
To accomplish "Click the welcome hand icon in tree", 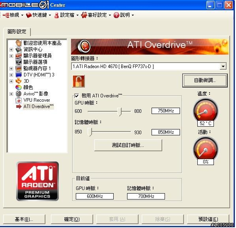I will (x=19, y=43).
